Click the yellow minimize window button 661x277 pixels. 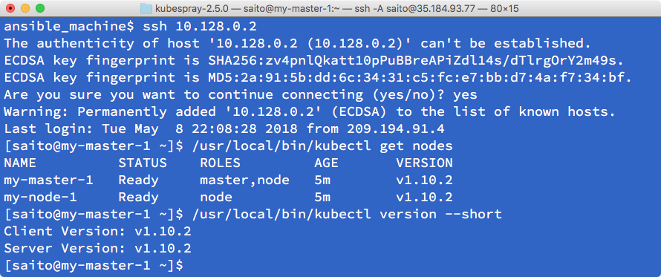25,8
